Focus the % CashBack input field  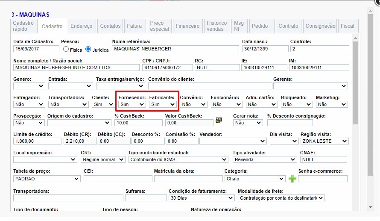point(138,123)
